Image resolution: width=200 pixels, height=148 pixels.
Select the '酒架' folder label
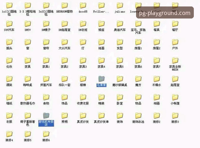9,85
